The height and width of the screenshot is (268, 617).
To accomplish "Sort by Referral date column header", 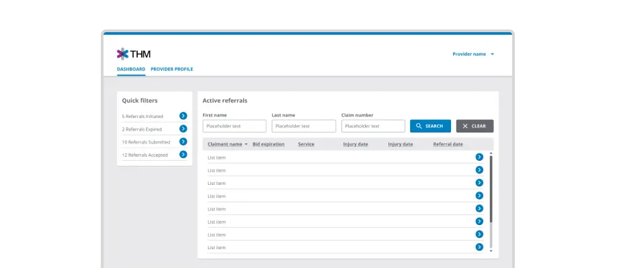I will coord(448,144).
